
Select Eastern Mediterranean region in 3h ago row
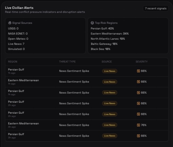23,123
